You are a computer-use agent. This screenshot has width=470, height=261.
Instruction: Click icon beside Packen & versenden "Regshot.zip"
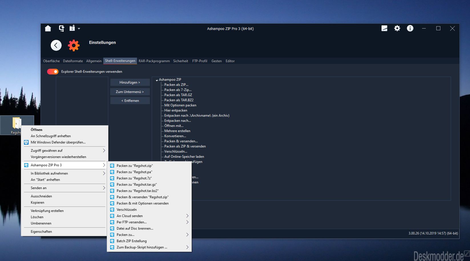[x=112, y=197]
